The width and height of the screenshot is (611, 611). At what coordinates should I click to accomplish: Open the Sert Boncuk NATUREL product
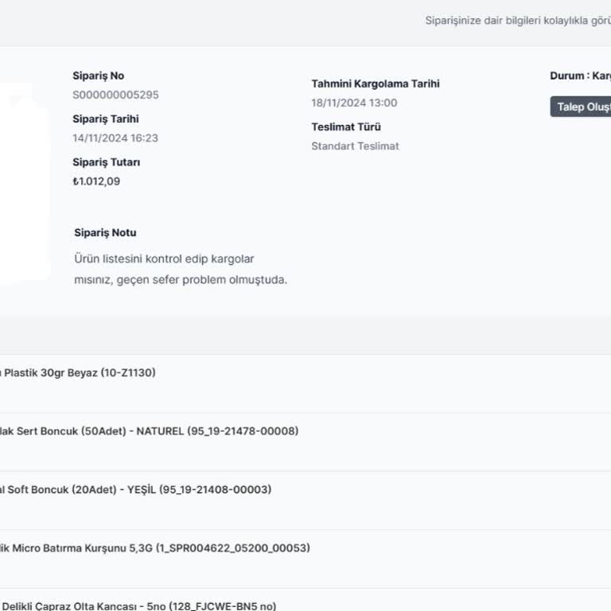(150, 431)
